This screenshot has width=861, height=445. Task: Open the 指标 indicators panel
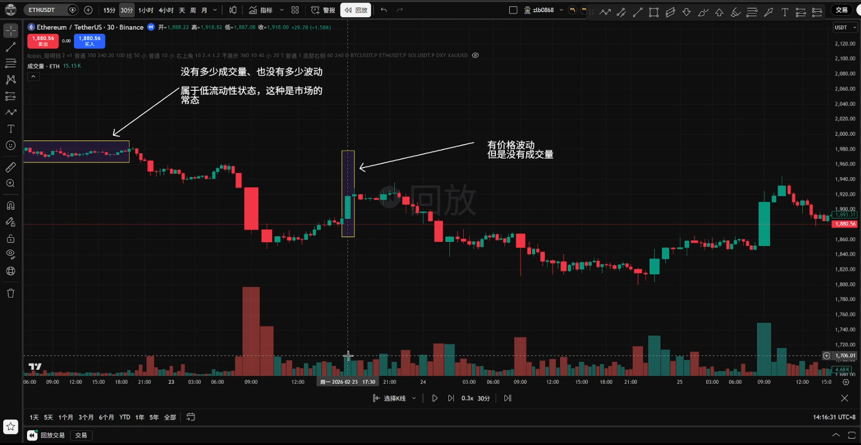click(261, 10)
